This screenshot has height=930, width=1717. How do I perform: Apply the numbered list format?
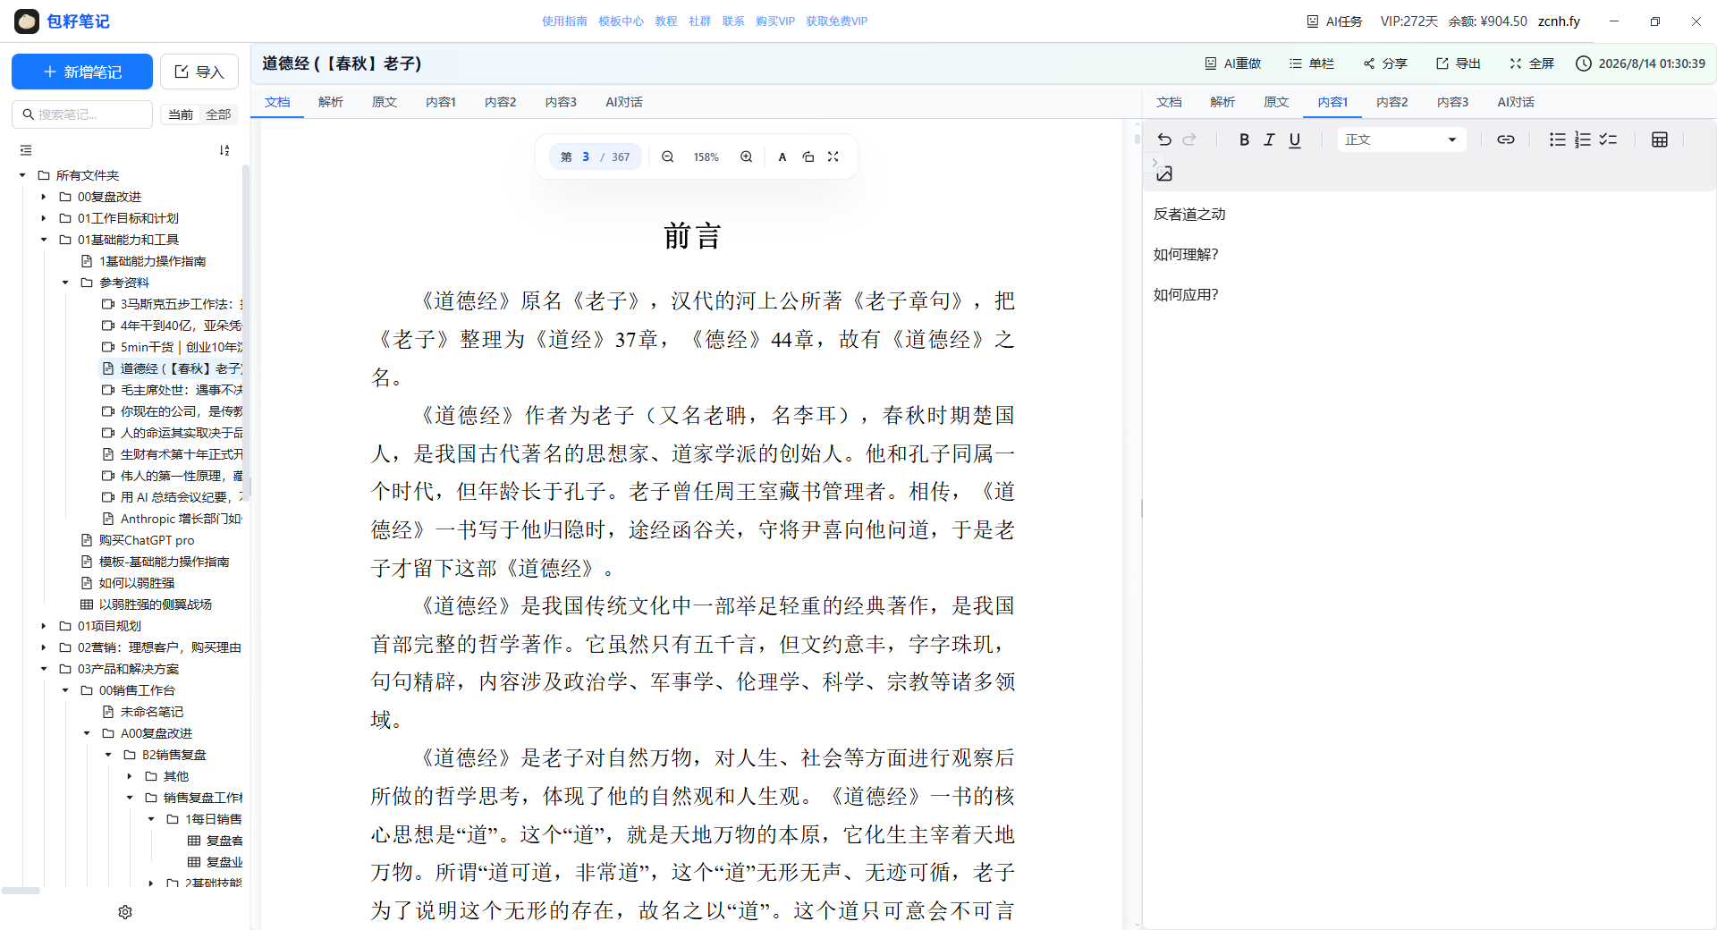coord(1583,139)
